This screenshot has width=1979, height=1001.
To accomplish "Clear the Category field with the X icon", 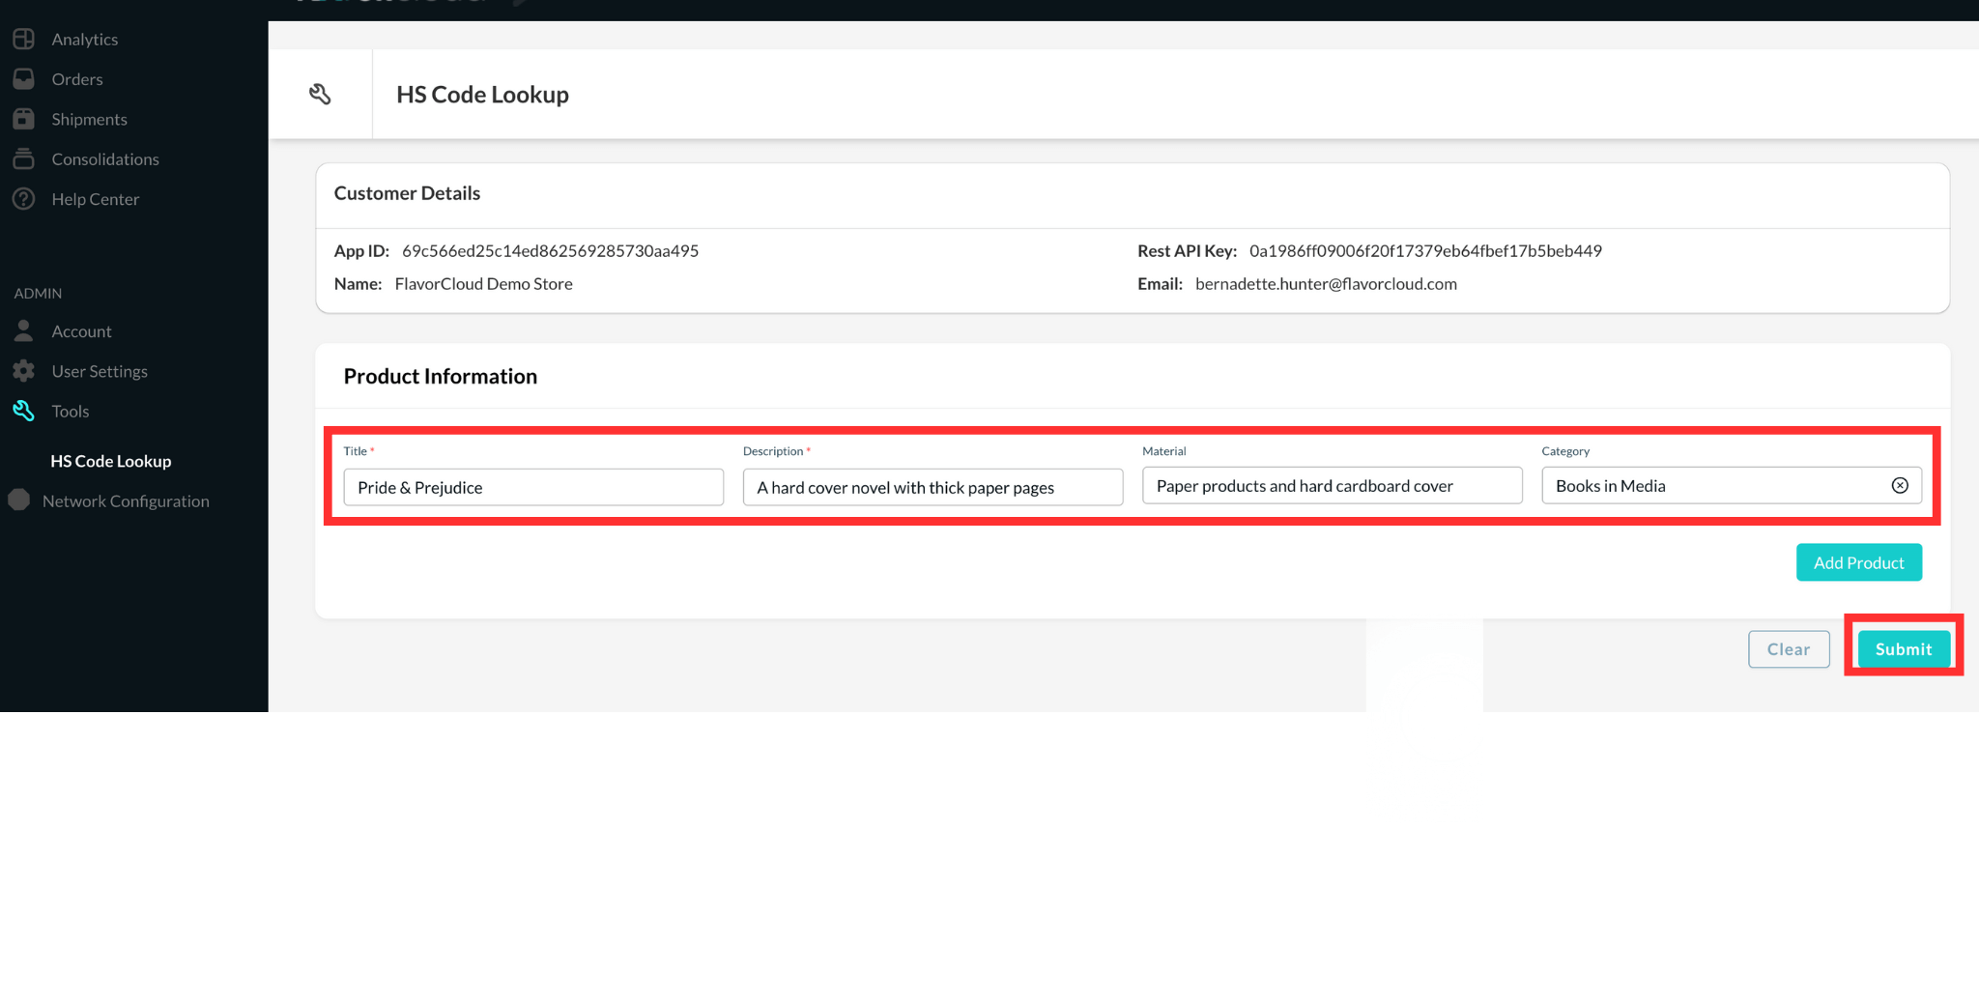I will pos(1900,485).
